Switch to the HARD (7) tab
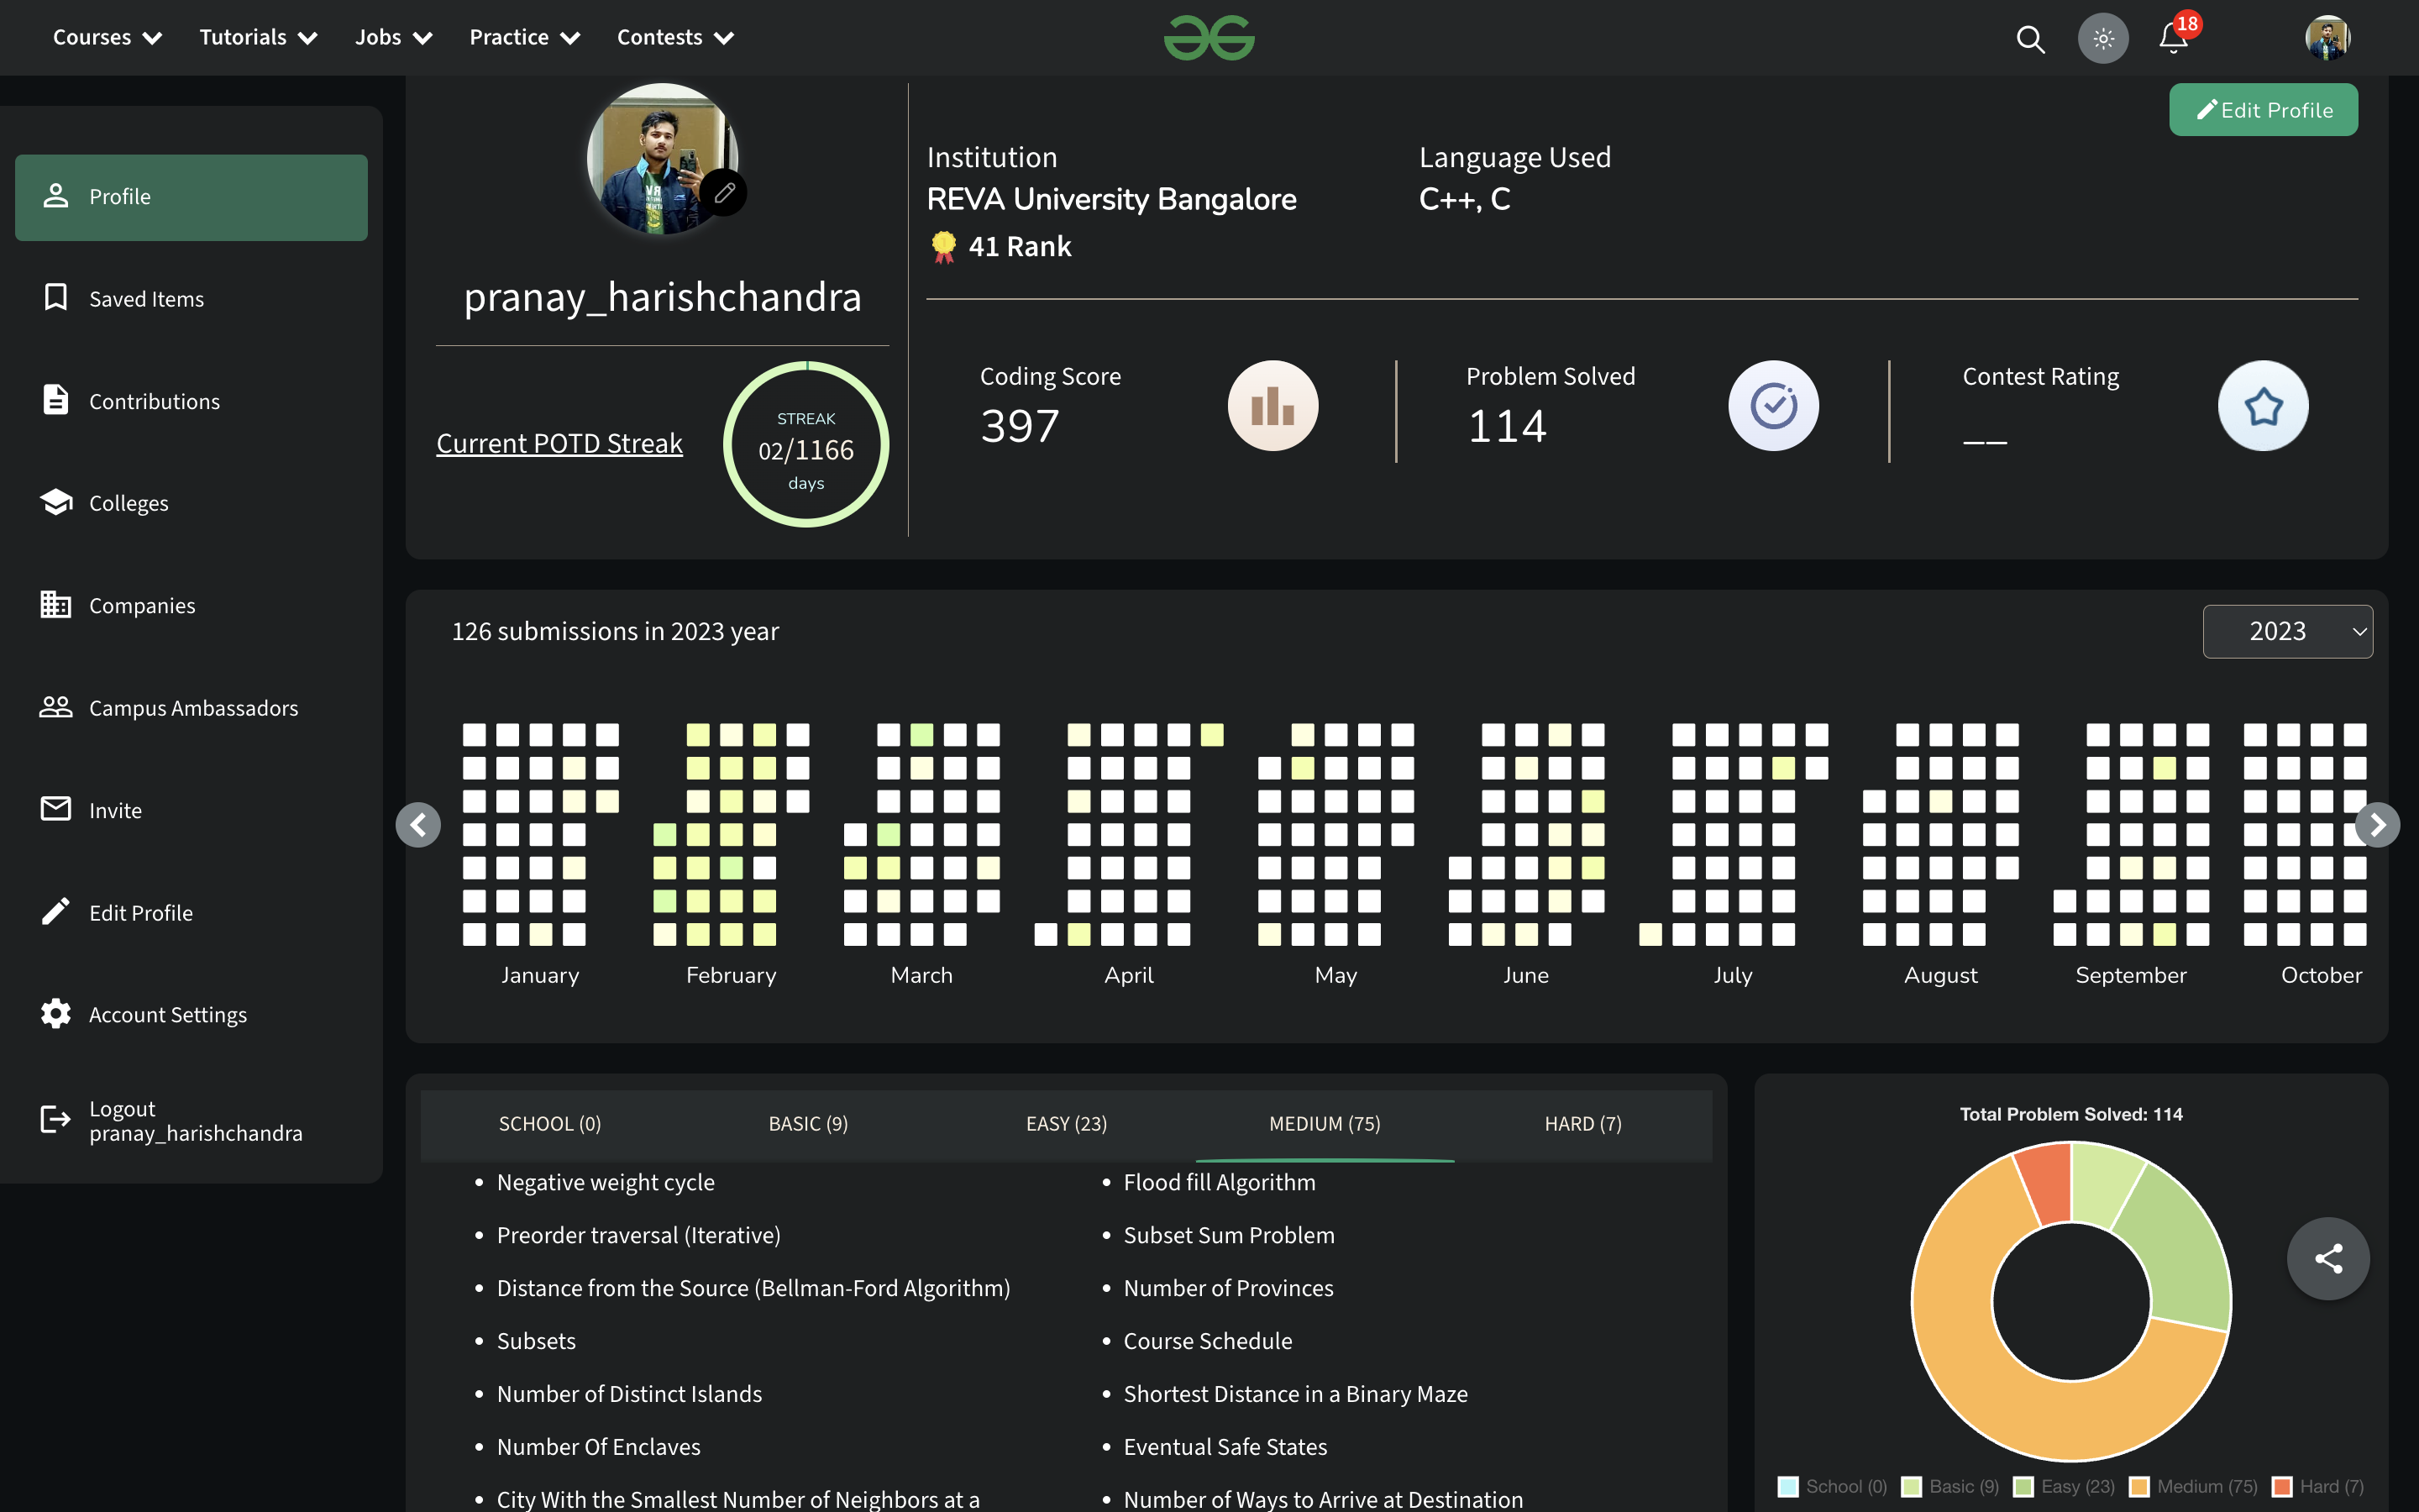This screenshot has width=2419, height=1512. coord(1583,1124)
